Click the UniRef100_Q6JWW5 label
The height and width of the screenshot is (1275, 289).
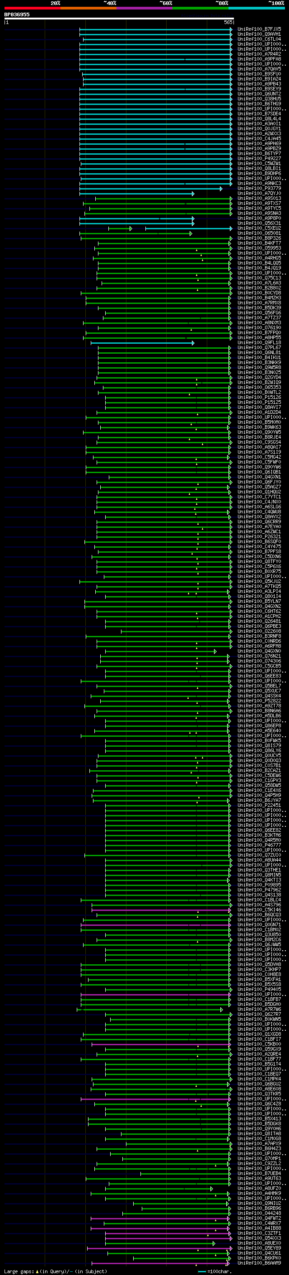259,944
